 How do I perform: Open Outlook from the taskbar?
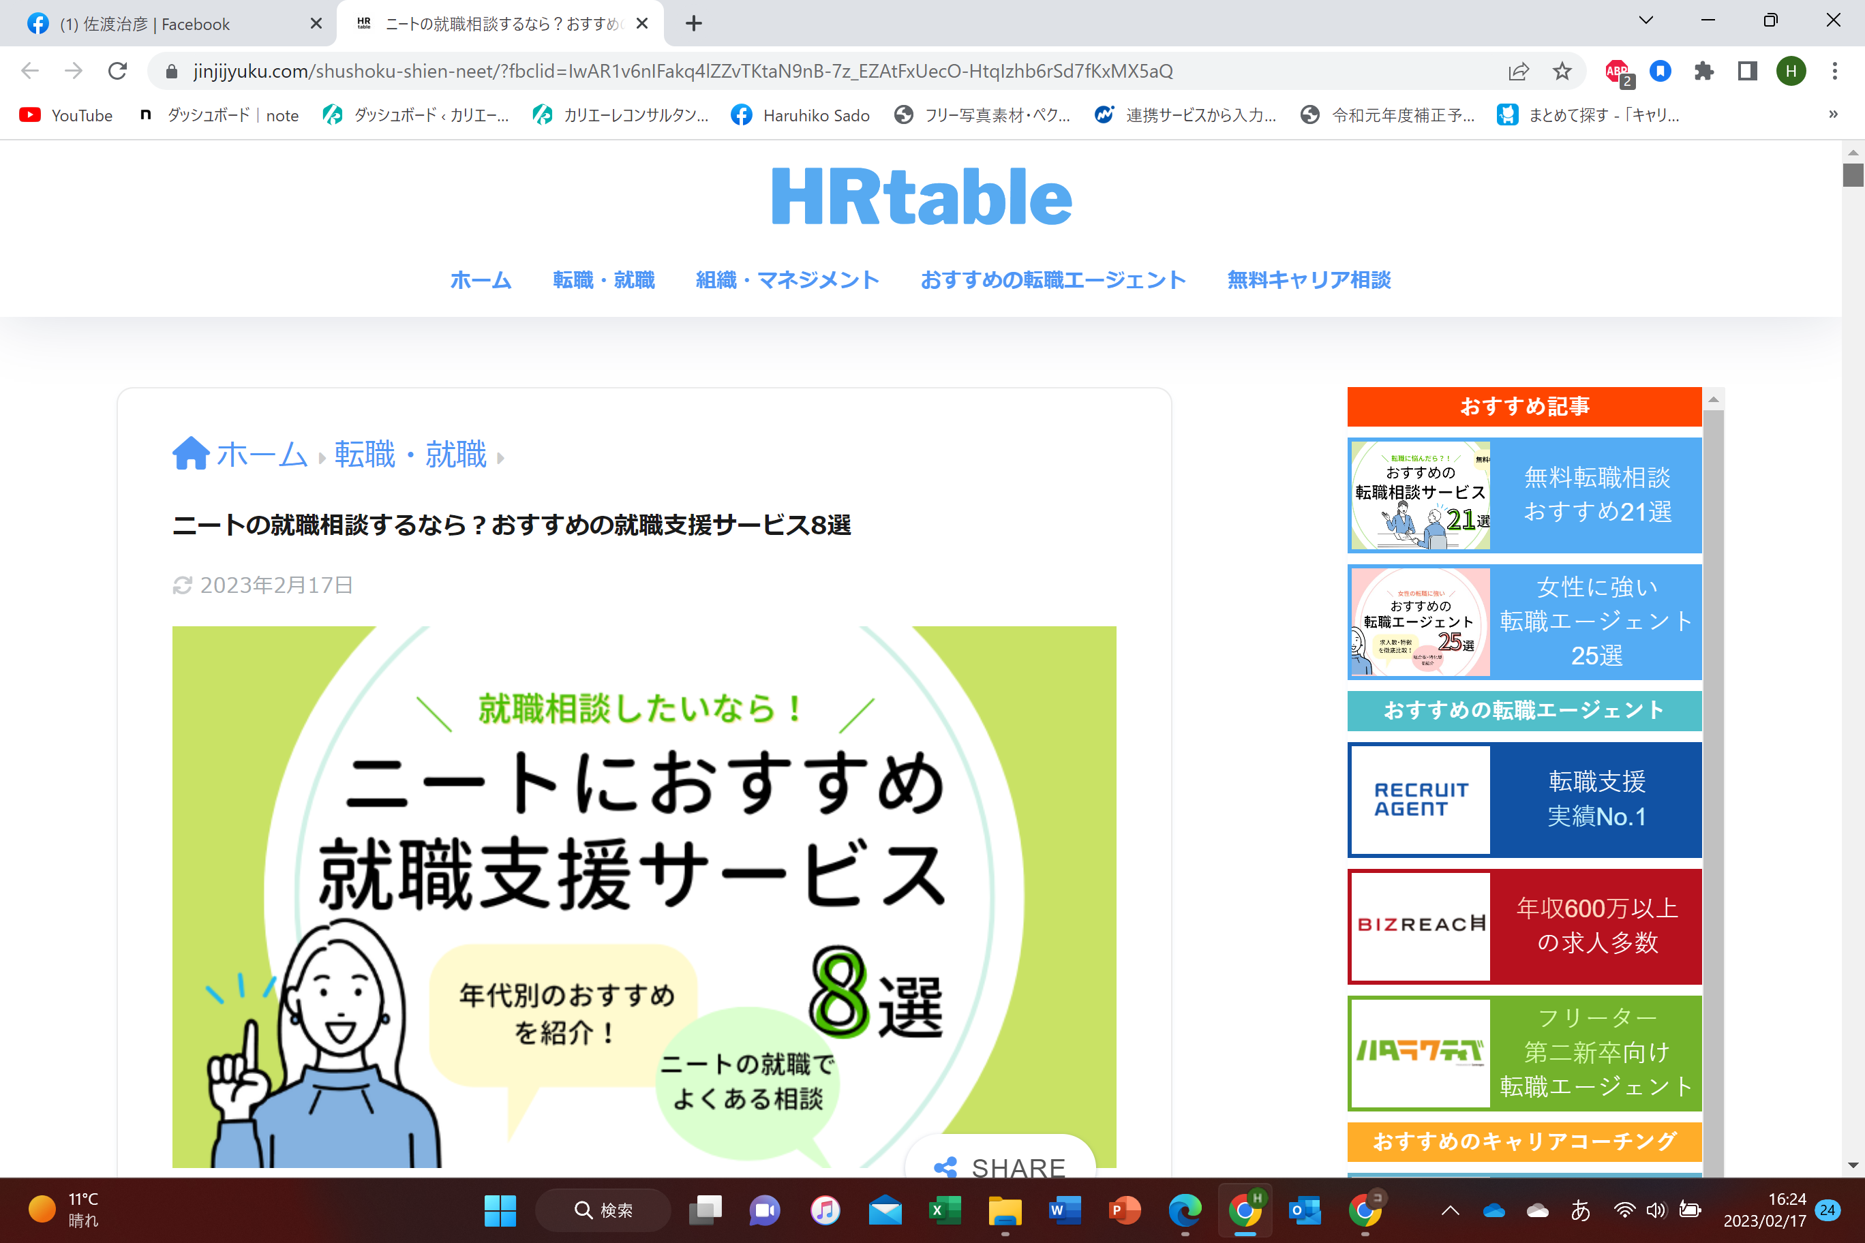coord(1305,1210)
